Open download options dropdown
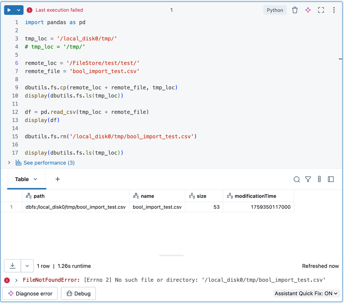 (27, 266)
